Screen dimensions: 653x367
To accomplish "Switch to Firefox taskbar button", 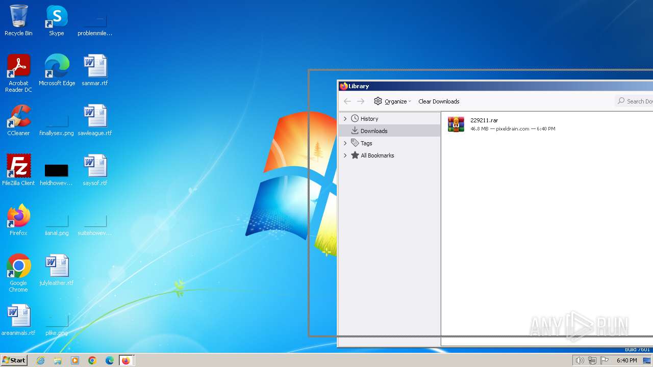I will click(x=126, y=360).
